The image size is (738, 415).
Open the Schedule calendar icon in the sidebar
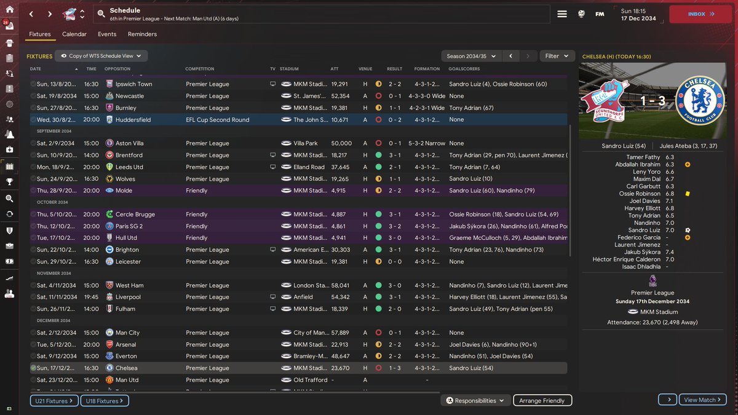[9, 166]
